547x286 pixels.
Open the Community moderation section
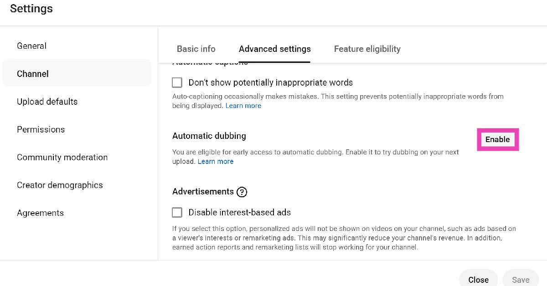pyautogui.click(x=62, y=157)
